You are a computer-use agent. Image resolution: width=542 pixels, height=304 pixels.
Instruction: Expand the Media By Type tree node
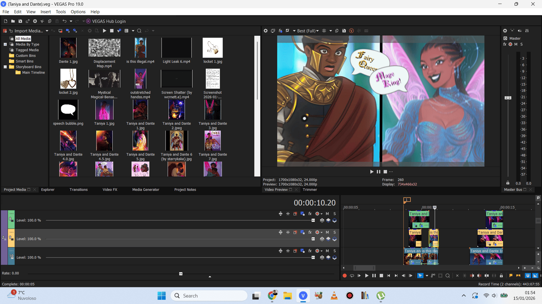[x=5, y=44]
